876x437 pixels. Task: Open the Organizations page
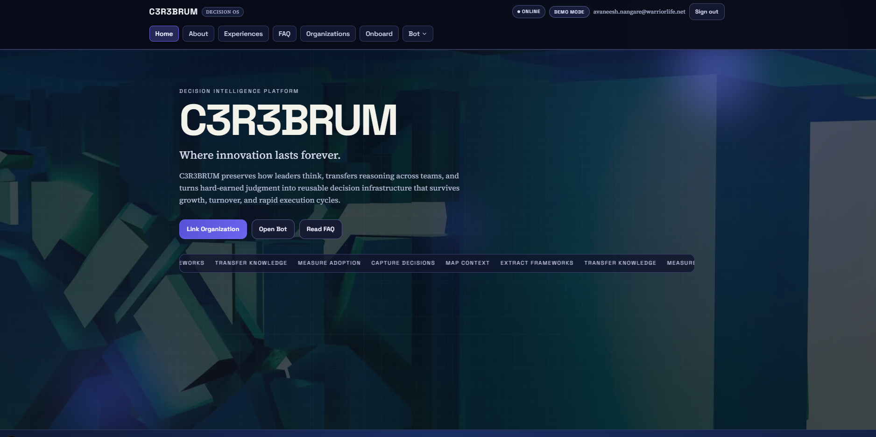click(328, 34)
